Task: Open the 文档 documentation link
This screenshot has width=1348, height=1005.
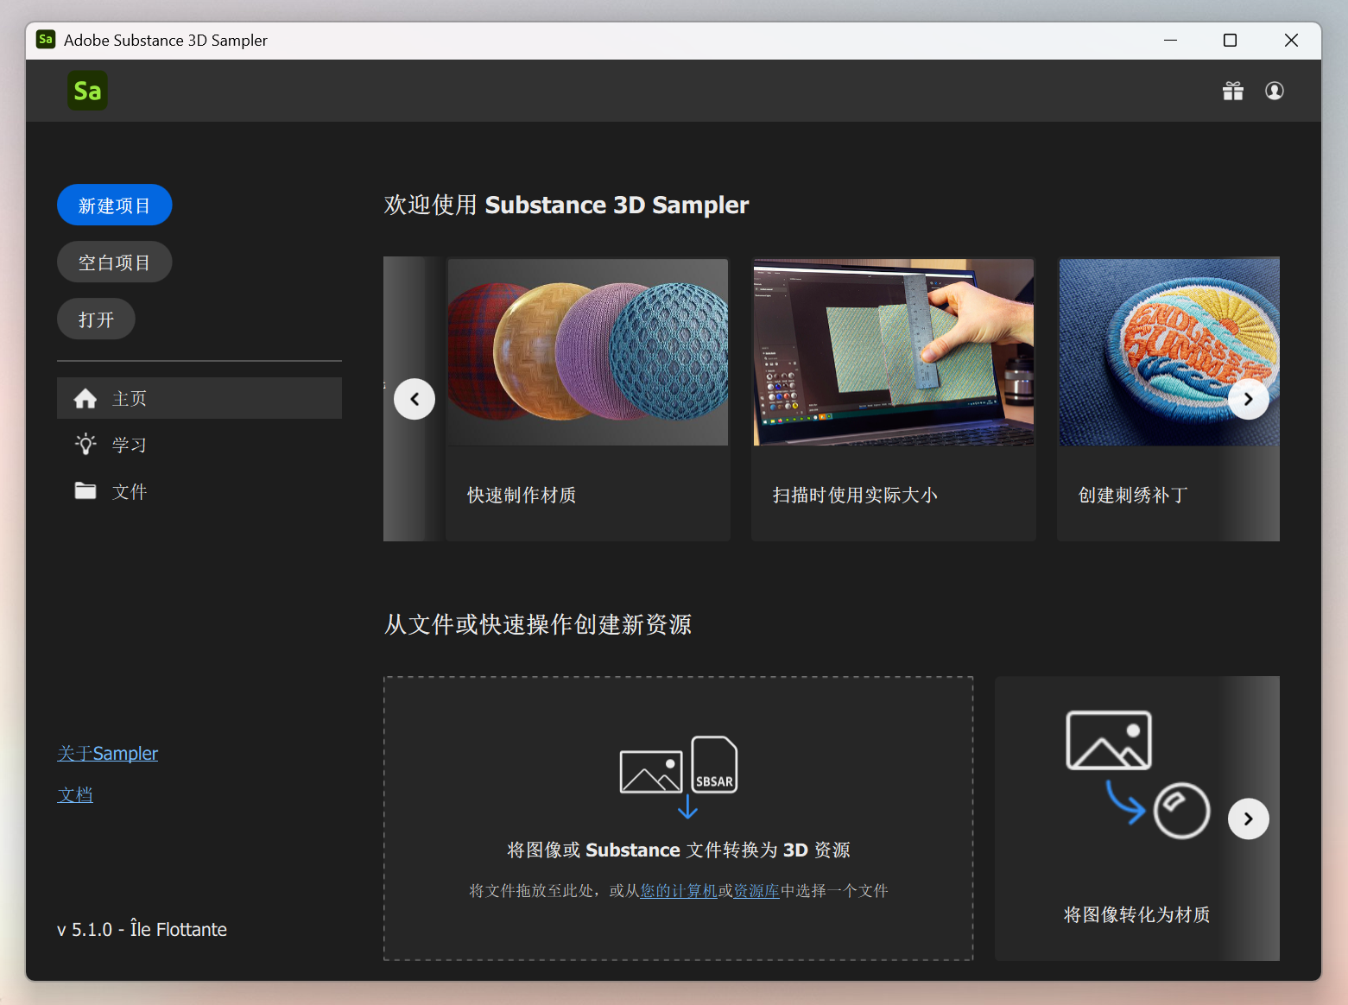Action: pos(75,794)
